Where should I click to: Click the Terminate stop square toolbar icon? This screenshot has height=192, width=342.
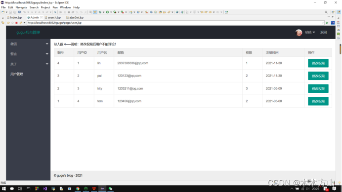point(69,12)
